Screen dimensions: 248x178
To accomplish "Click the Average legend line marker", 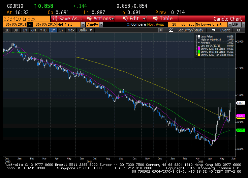I will click(x=199, y=43).
